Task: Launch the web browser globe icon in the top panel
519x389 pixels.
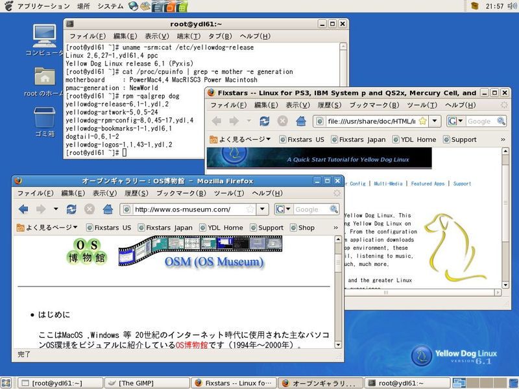Action: click(x=133, y=6)
